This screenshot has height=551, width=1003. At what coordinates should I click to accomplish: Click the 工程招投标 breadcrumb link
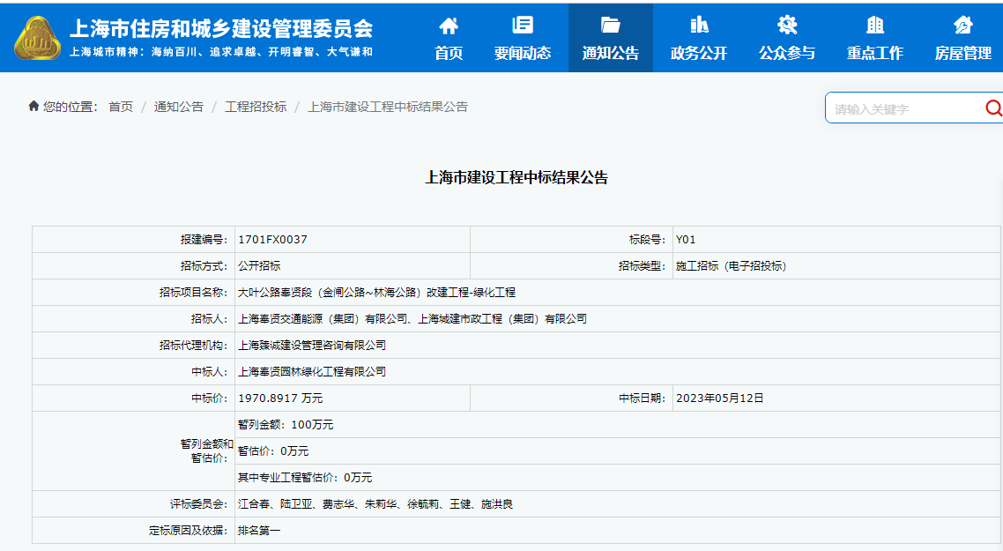click(x=256, y=107)
